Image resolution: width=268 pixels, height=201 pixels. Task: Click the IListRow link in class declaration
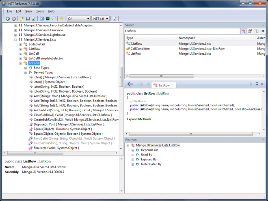pos(163,93)
